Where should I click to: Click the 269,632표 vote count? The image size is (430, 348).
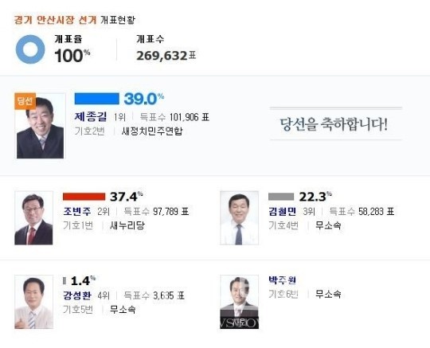(x=166, y=56)
